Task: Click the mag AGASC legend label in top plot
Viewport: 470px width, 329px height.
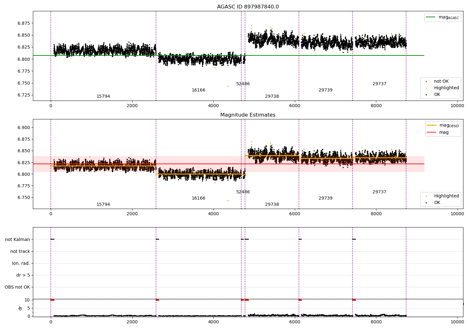Action: point(449,17)
